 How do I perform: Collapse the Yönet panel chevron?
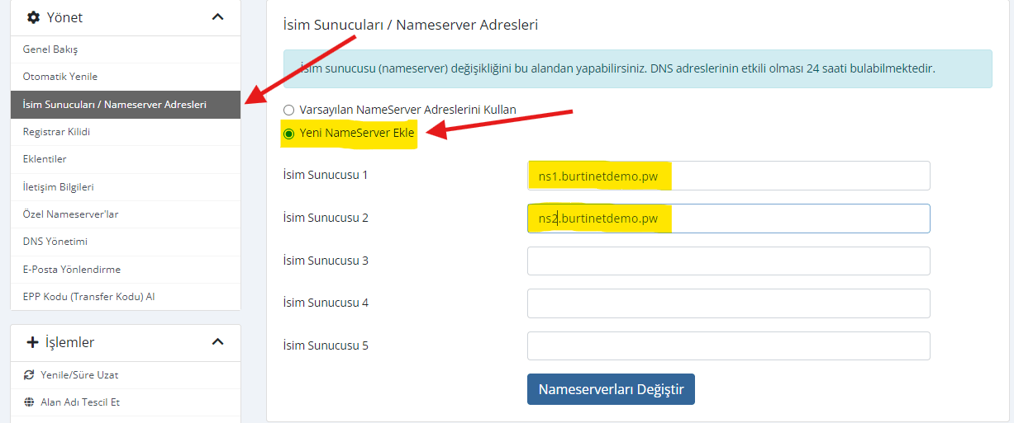217,17
